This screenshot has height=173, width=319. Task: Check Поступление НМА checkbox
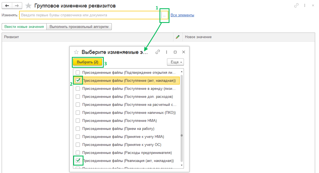tap(78, 120)
